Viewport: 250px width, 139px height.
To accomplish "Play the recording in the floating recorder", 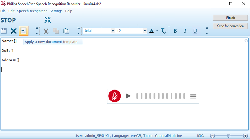I will [x=128, y=96].
